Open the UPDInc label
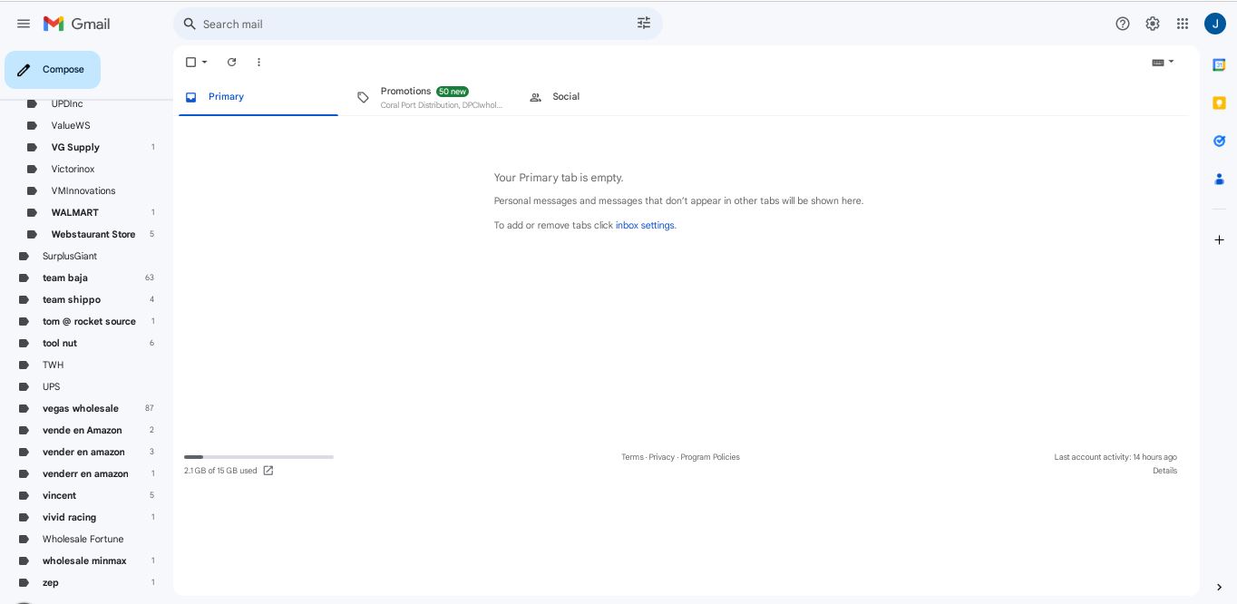Image resolution: width=1237 pixels, height=604 pixels. [x=67, y=103]
